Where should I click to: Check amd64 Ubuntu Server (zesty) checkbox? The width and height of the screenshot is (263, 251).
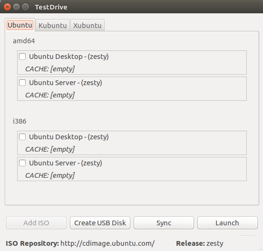point(22,83)
